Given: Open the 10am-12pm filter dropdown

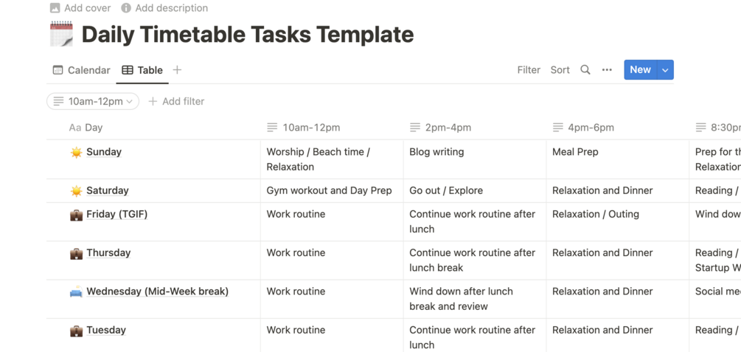Looking at the screenshot, I should (x=93, y=101).
